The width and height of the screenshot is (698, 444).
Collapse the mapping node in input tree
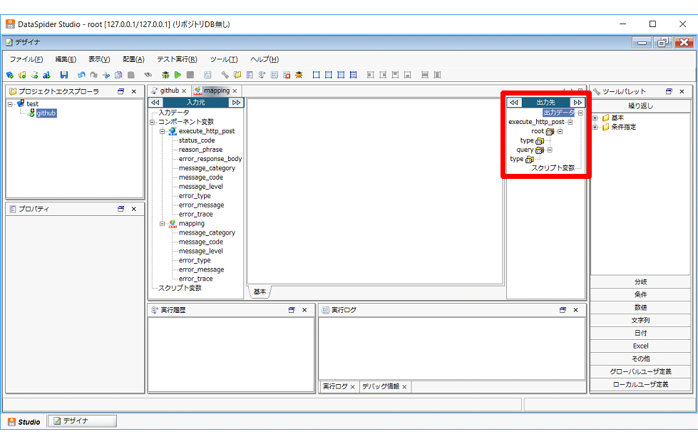(x=162, y=224)
